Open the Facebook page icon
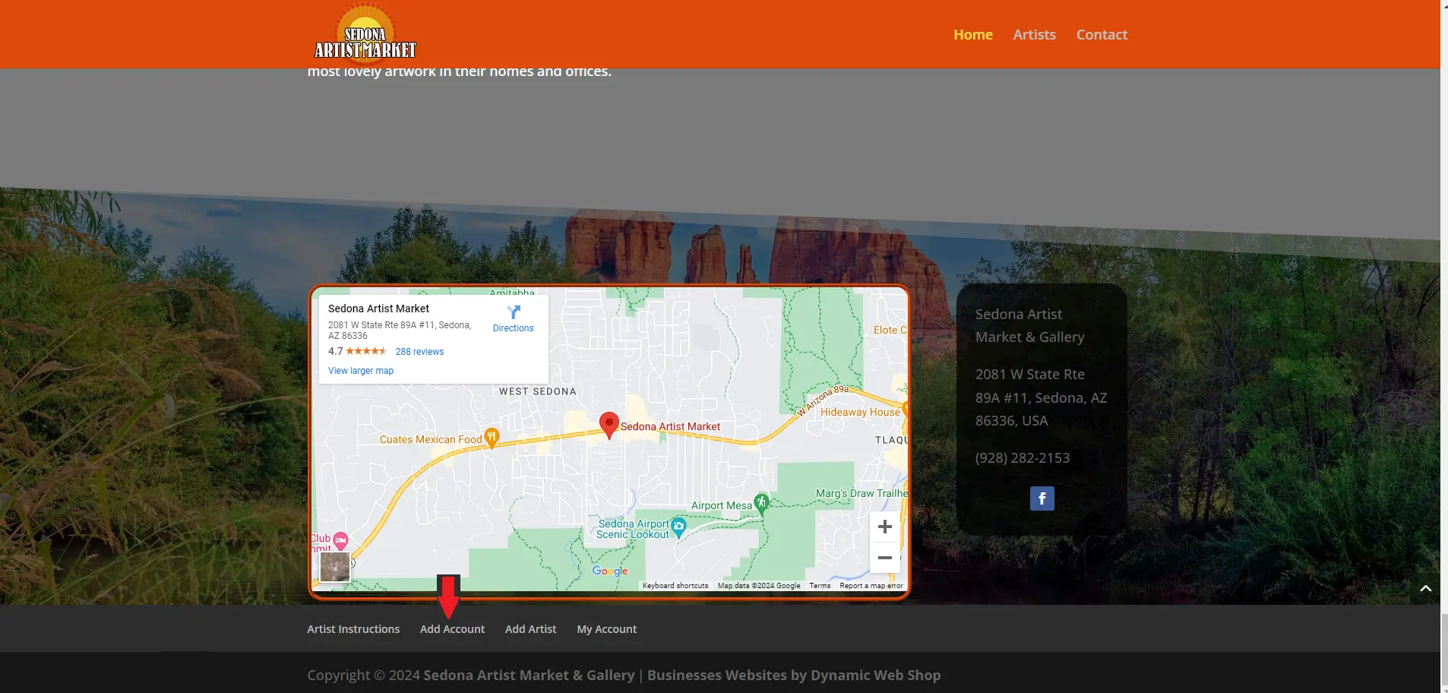Screen dimensions: 1448x693 coord(1042,498)
